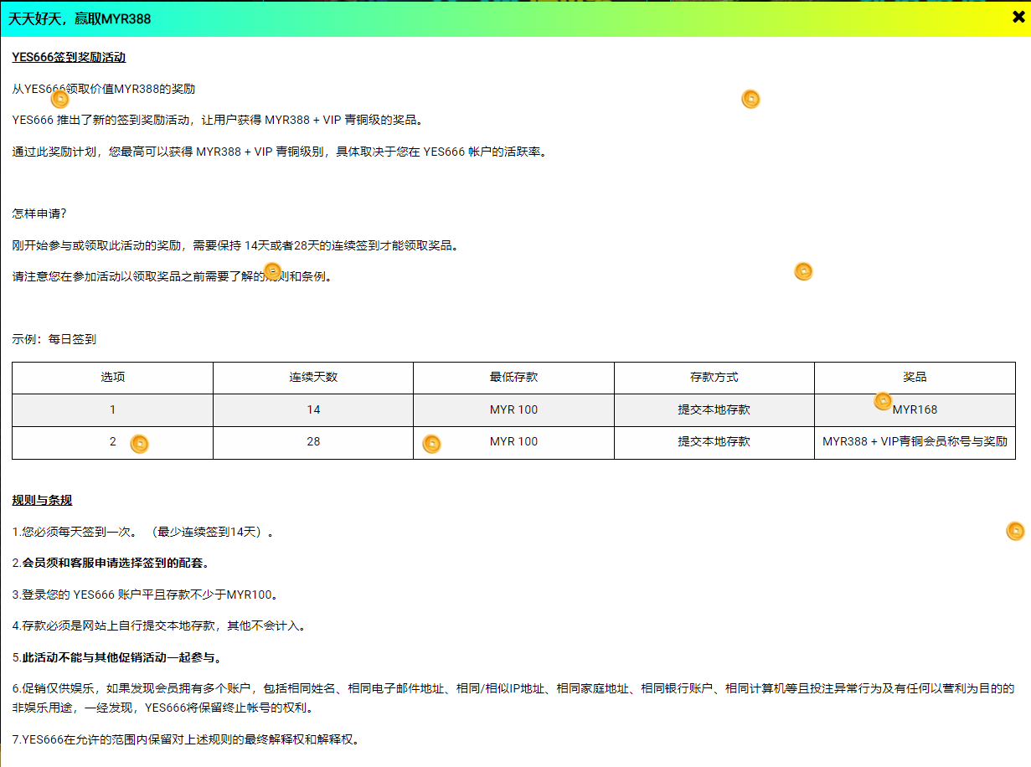This screenshot has height=767, width=1031.
Task: Click the 14 consecutive days cell
Action: [313, 410]
